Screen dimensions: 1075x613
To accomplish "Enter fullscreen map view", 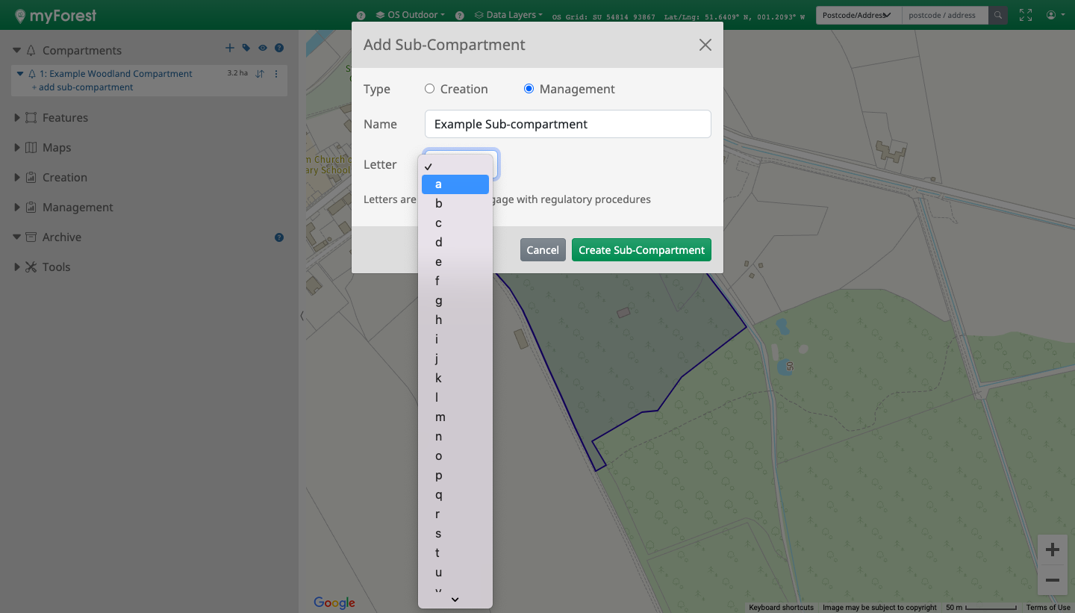I will coord(1026,15).
